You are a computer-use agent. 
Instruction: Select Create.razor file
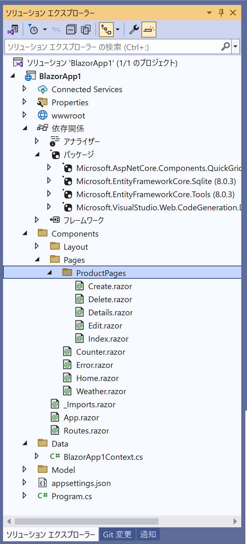point(110,286)
